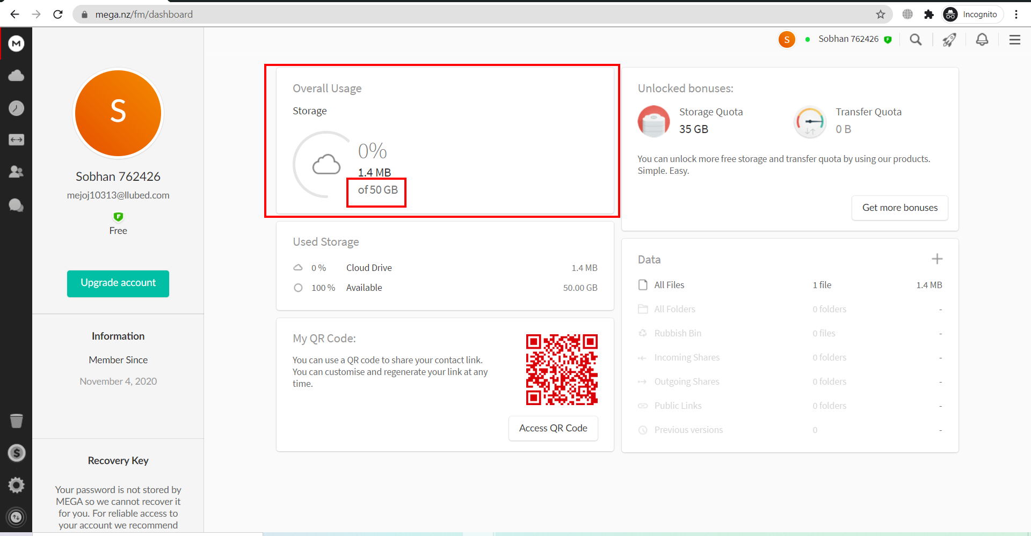This screenshot has height=536, width=1031.
Task: Click the storage usage cloud circle
Action: point(326,165)
